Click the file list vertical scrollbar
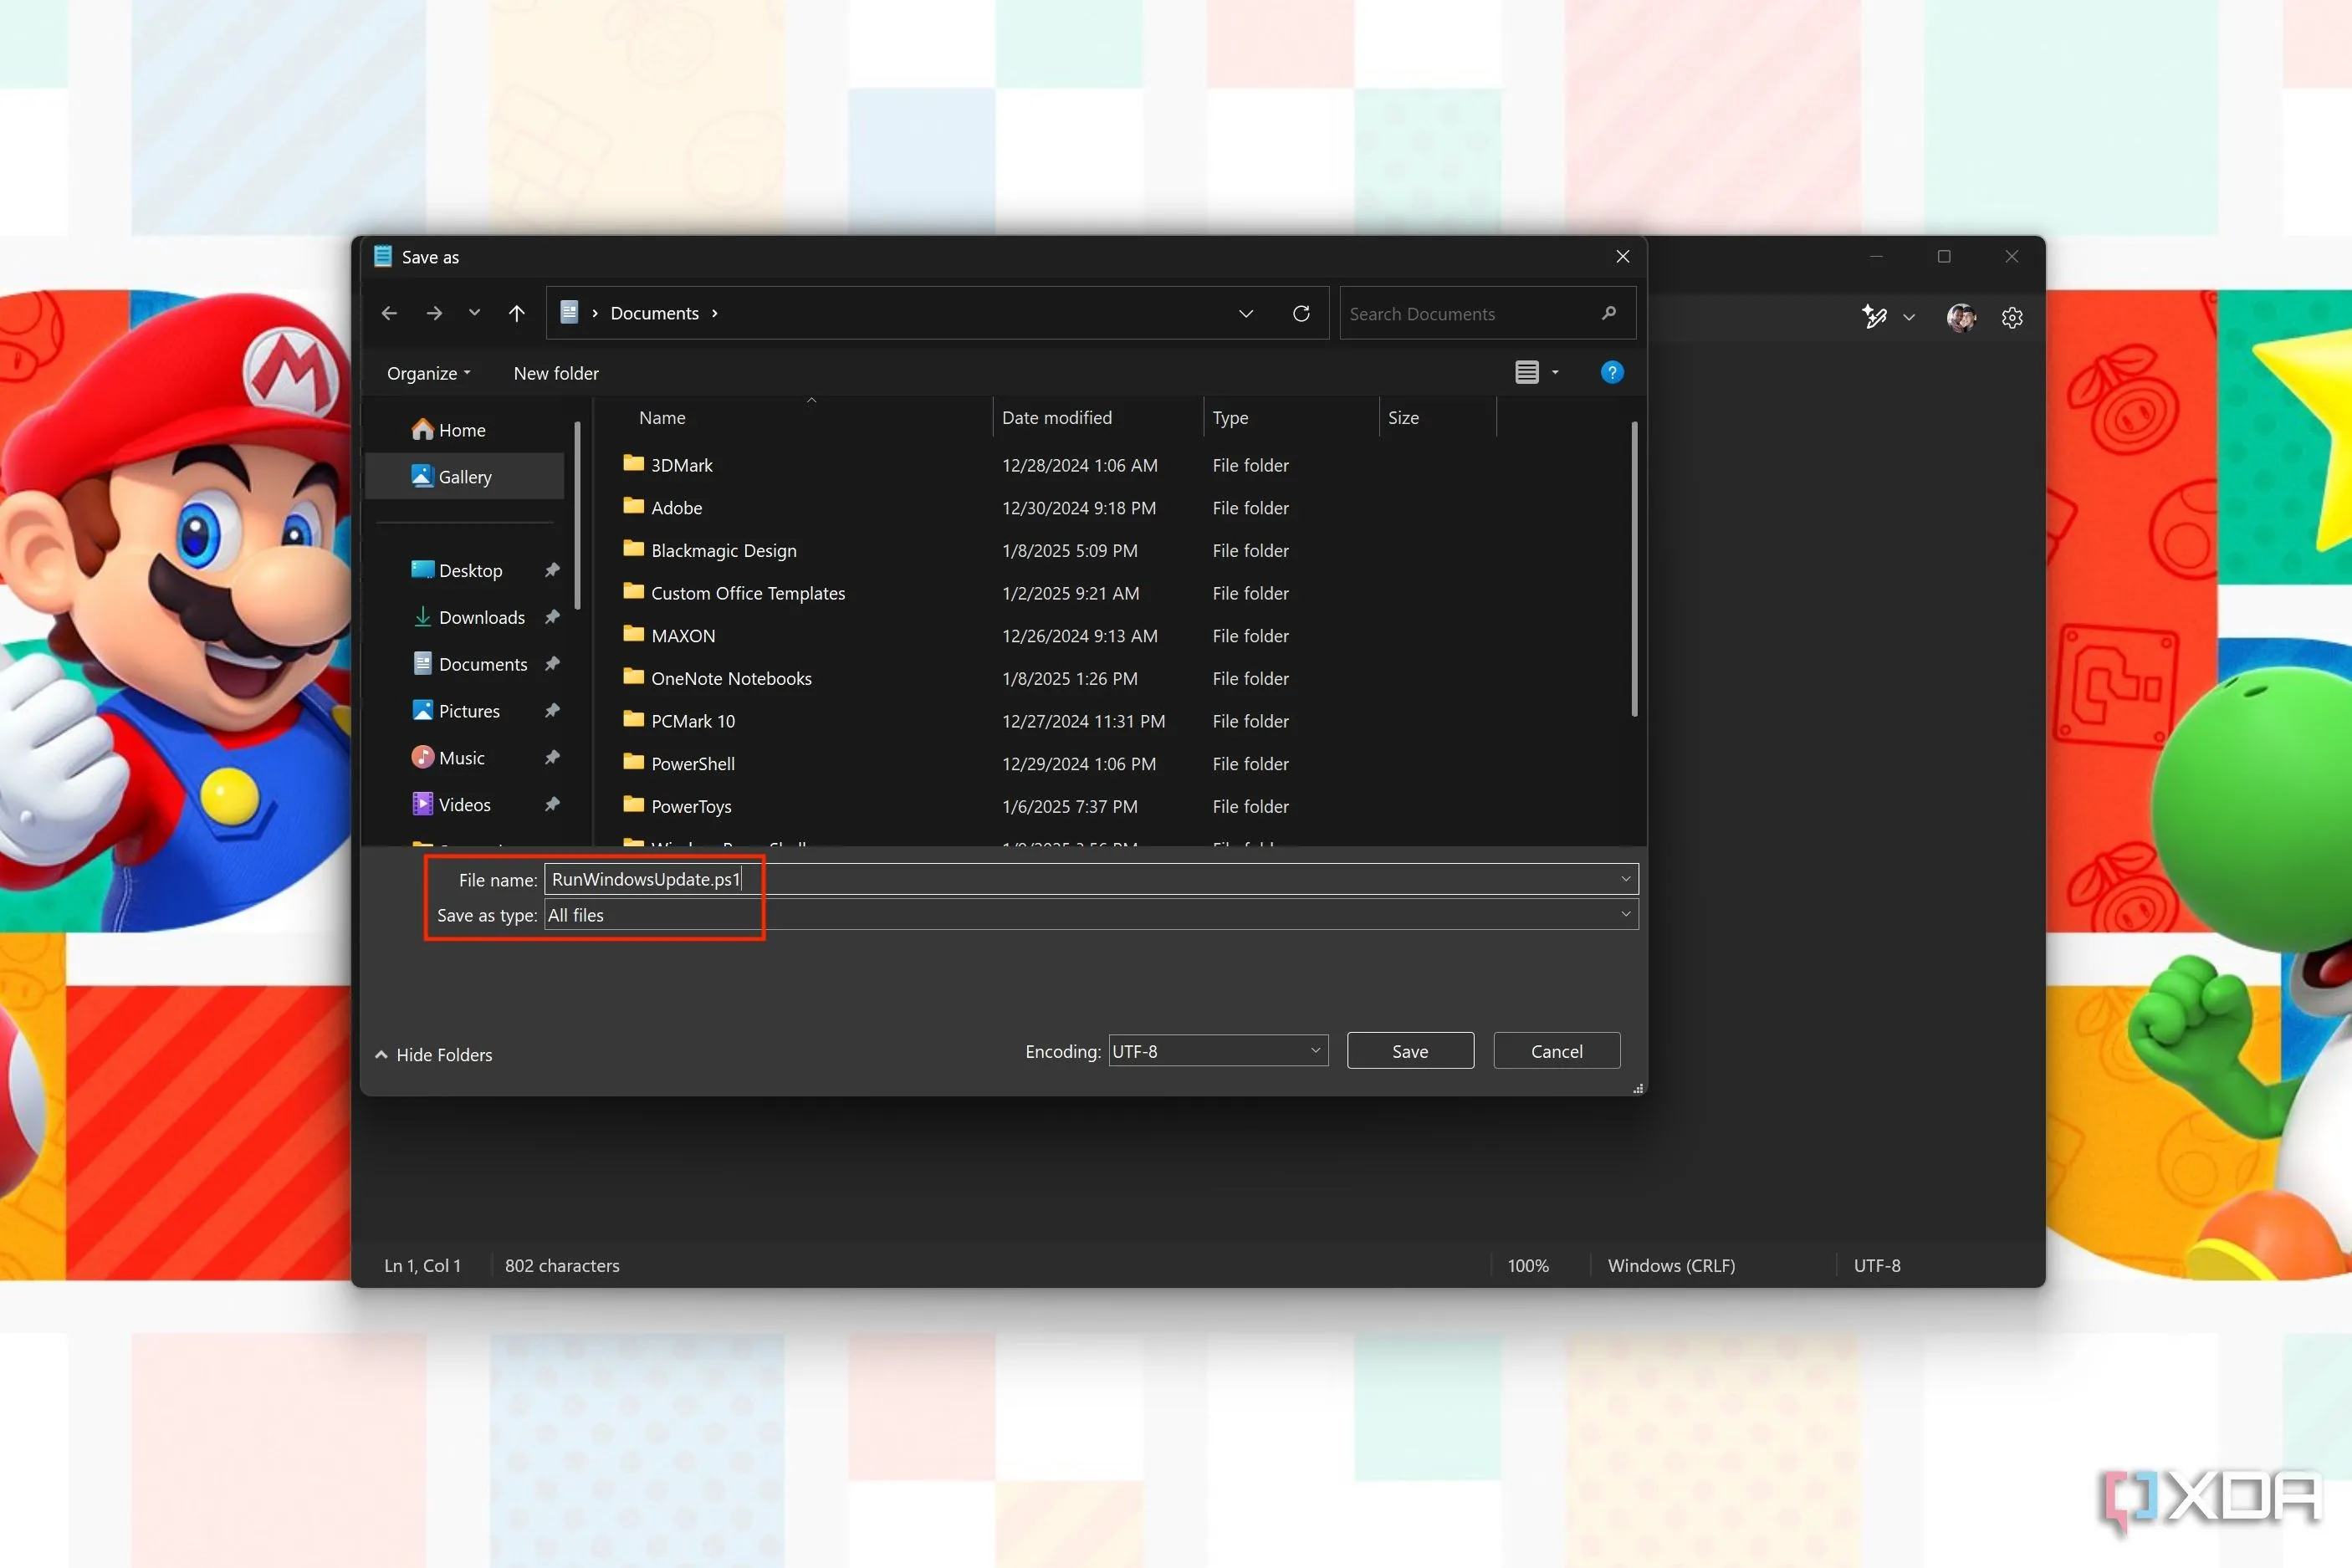This screenshot has width=2352, height=1568. pos(1634,570)
